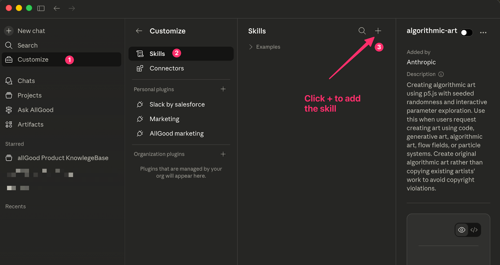The width and height of the screenshot is (500, 265).
Task: Enable the algorithmic-art skill toggle
Action: point(466,32)
